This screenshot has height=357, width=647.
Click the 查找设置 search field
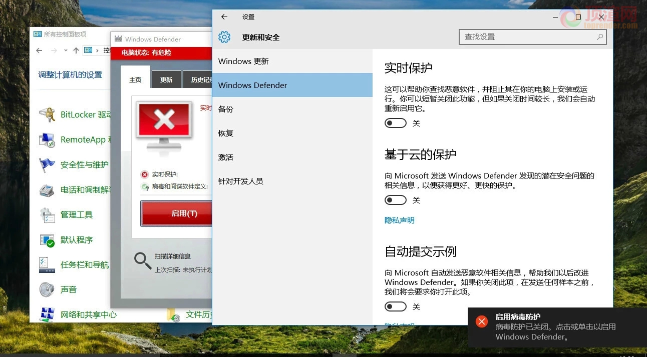point(533,37)
